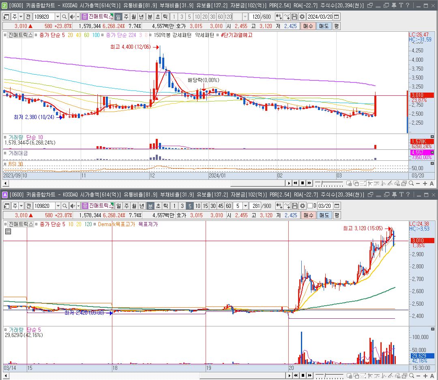Viewport: 438px width, 380px height.
Task: Expand 주 market-type dropdown in top chart
Action: point(21,17)
